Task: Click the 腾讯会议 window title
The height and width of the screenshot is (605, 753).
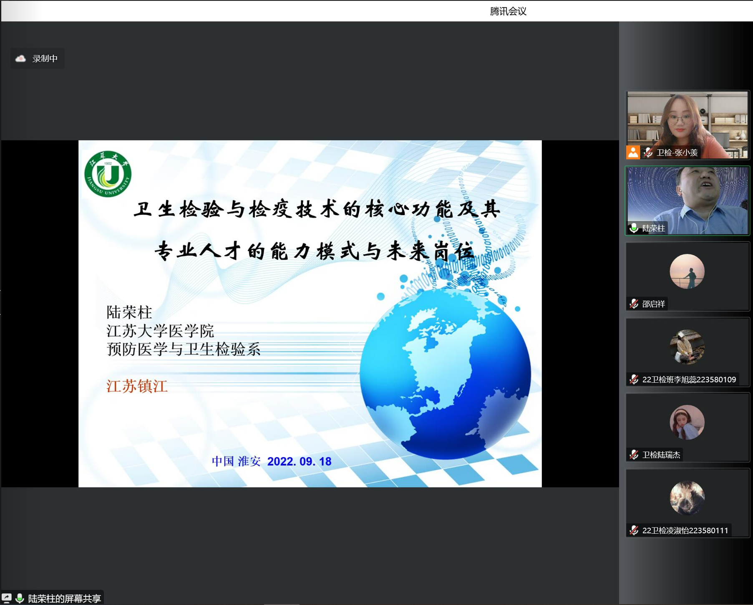Action: 508,11
